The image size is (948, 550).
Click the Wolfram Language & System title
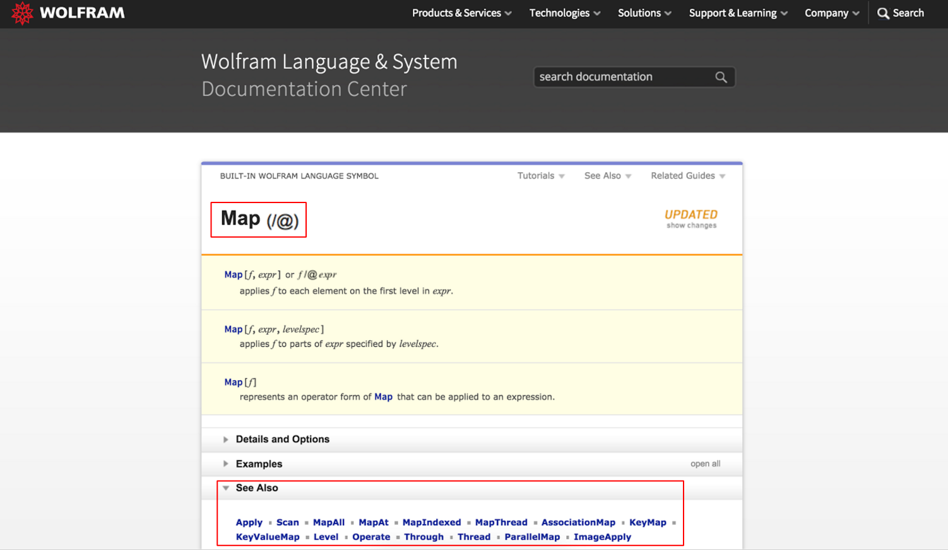coord(329,62)
